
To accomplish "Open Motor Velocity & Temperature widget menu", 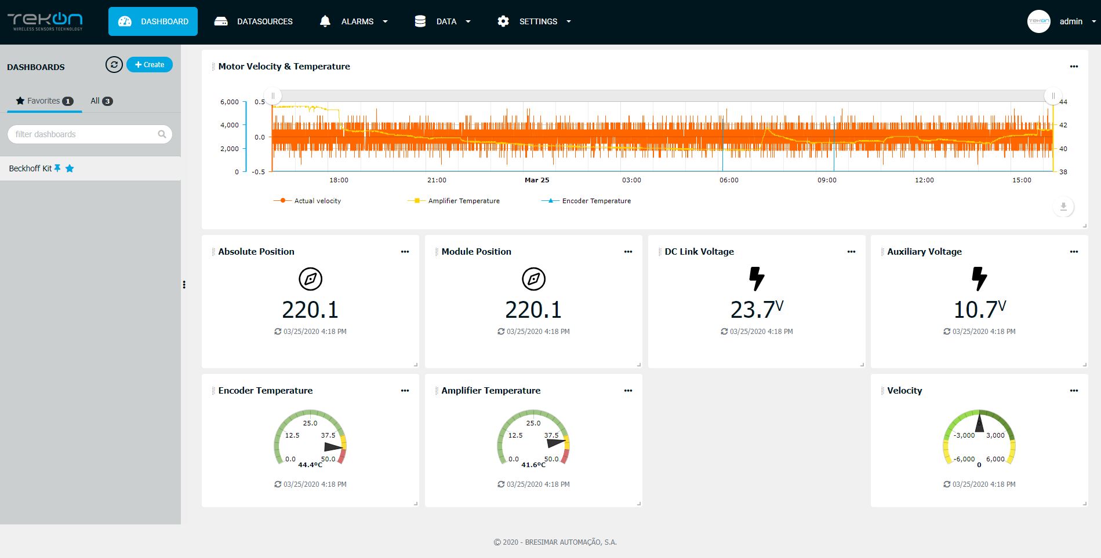I will coord(1074,67).
